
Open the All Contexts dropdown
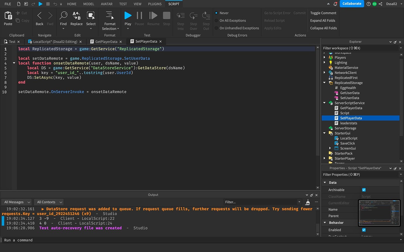(49, 202)
